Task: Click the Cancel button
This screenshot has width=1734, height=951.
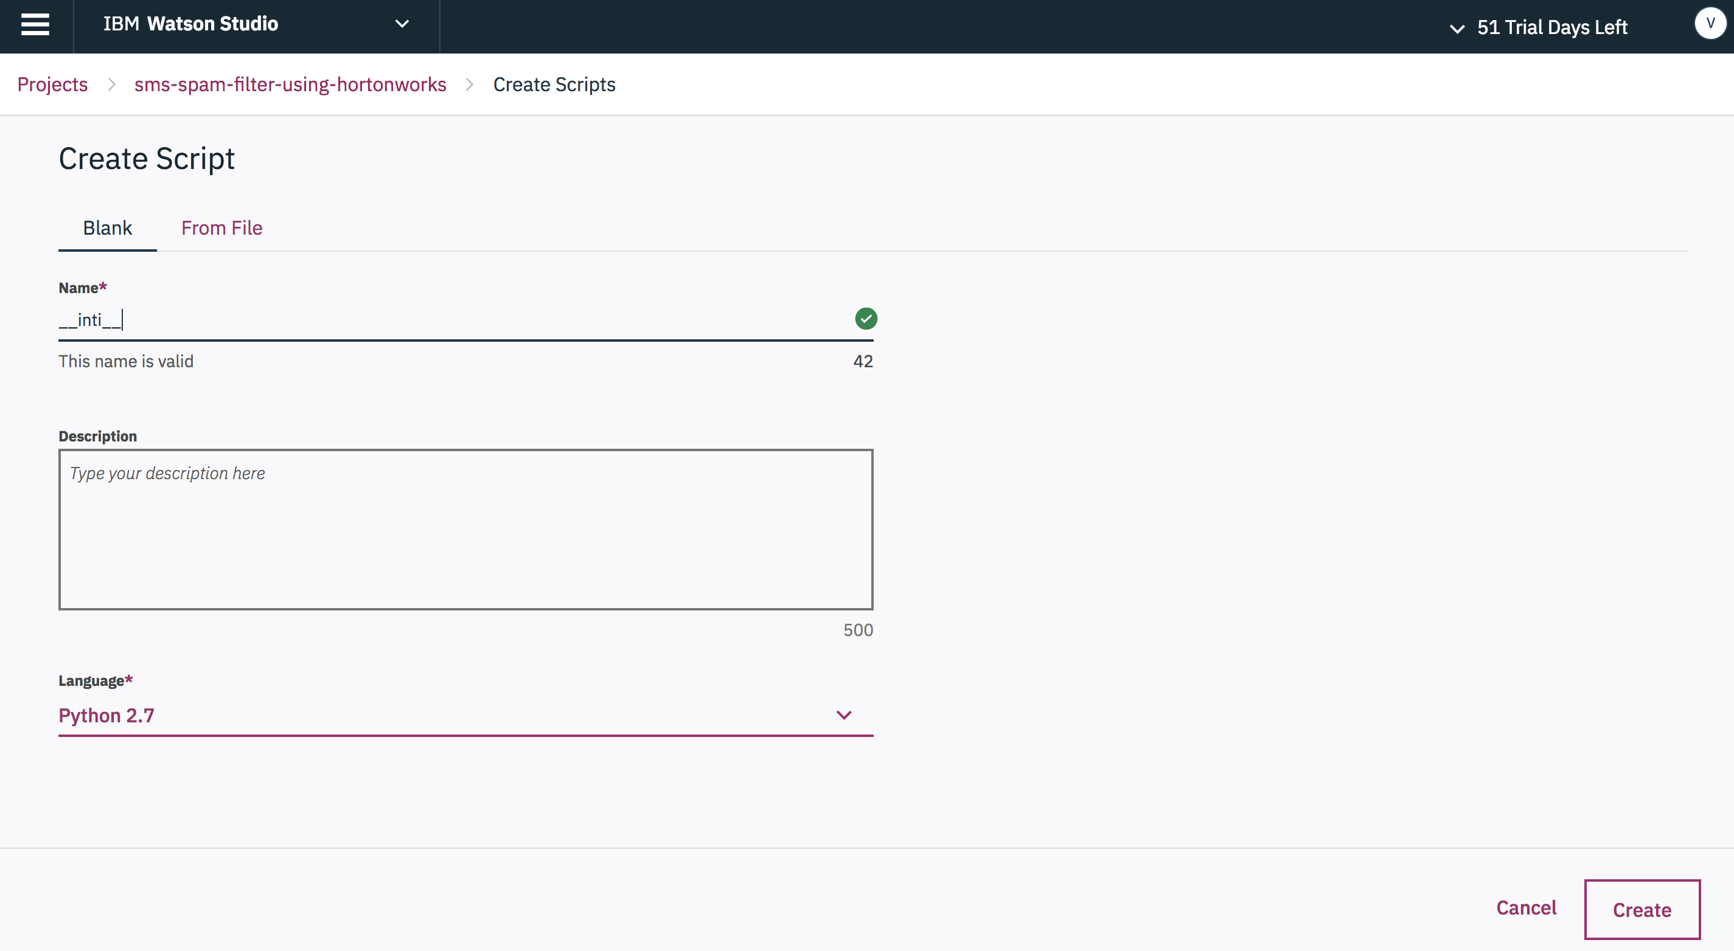Action: pos(1526,907)
